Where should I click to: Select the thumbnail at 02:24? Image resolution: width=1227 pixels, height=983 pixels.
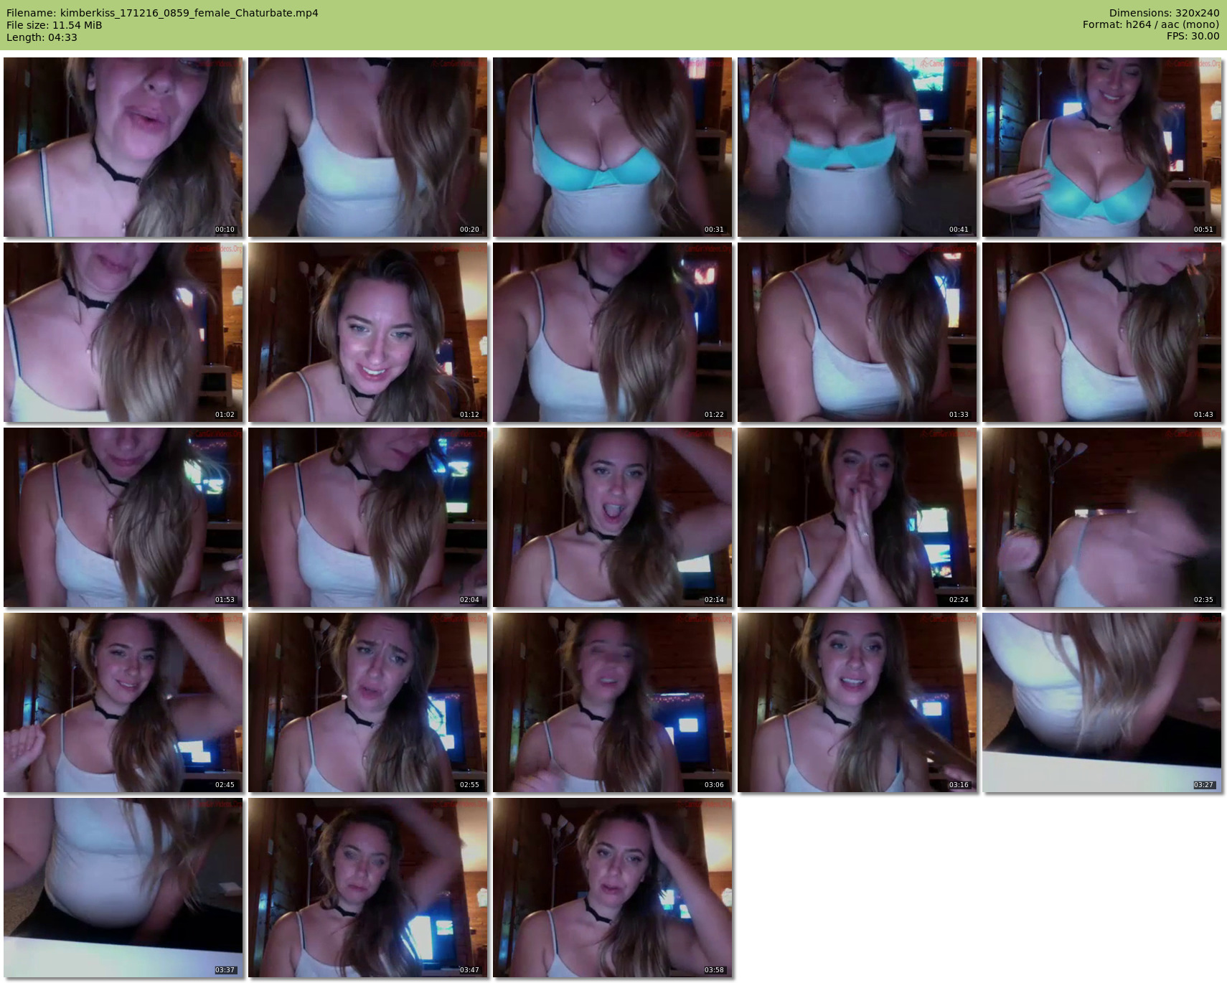pos(857,517)
